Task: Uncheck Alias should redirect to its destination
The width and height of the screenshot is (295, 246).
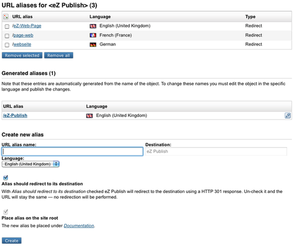Action: click(6, 177)
